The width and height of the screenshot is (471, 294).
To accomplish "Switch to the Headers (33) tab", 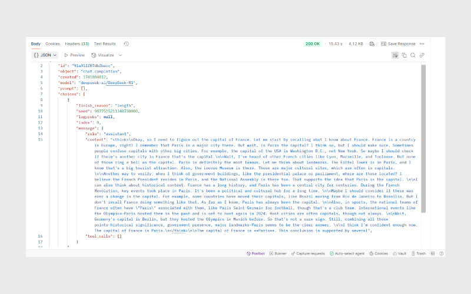I will tap(77, 44).
